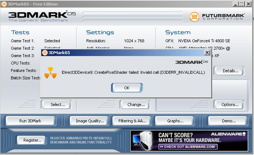Screen dimensions: 254x155
Task: Open Filtering & AA... tool
Action: (x=131, y=121)
